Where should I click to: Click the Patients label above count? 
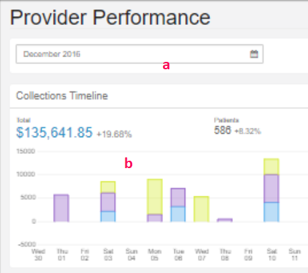226,120
